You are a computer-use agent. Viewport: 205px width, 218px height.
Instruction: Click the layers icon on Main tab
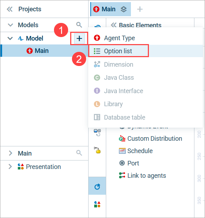123,9
